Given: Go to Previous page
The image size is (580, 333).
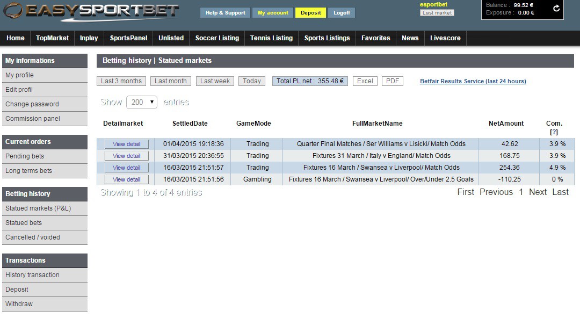Looking at the screenshot, I should (496, 192).
